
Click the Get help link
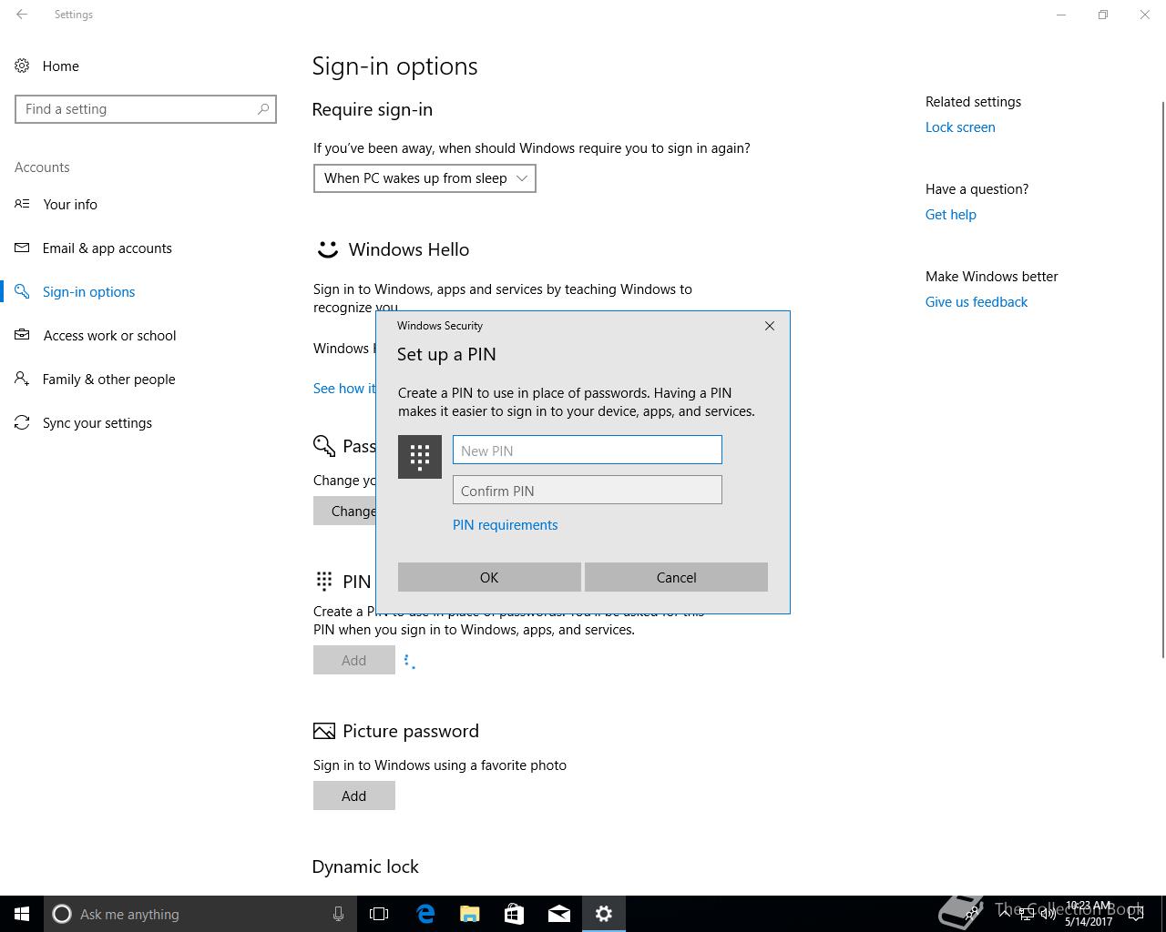point(951,215)
